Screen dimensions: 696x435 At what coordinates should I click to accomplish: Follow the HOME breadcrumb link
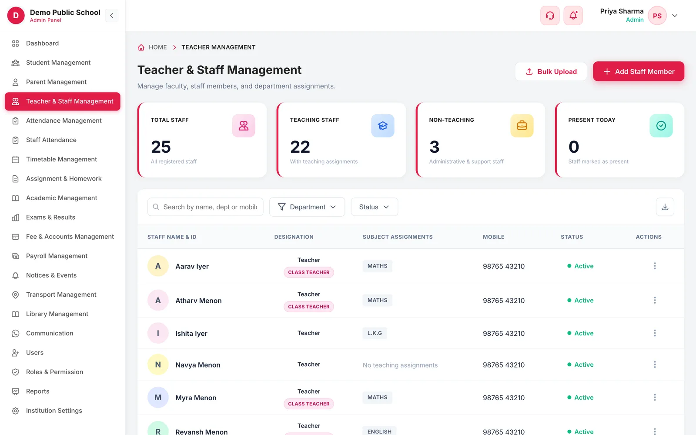(157, 47)
